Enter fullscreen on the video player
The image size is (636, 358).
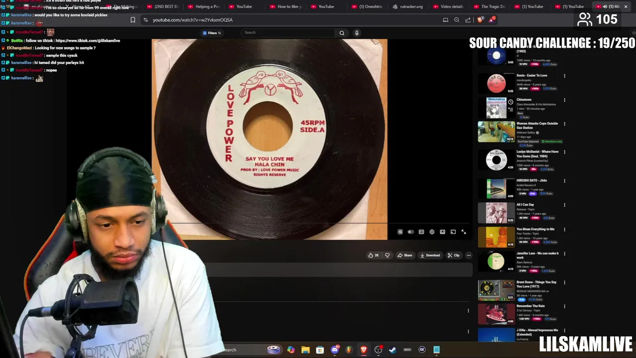[464, 232]
